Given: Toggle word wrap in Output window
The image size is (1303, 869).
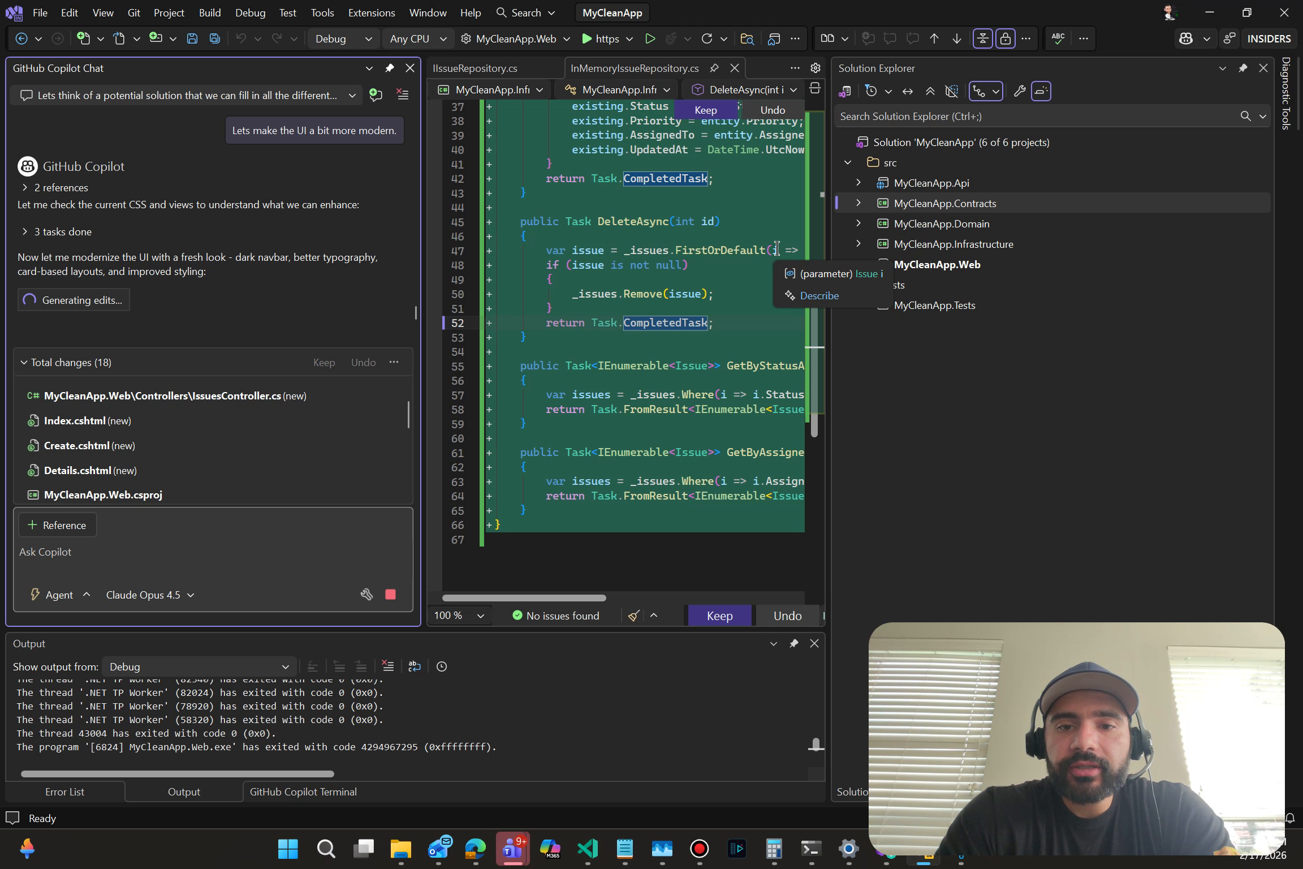Looking at the screenshot, I should (x=415, y=666).
